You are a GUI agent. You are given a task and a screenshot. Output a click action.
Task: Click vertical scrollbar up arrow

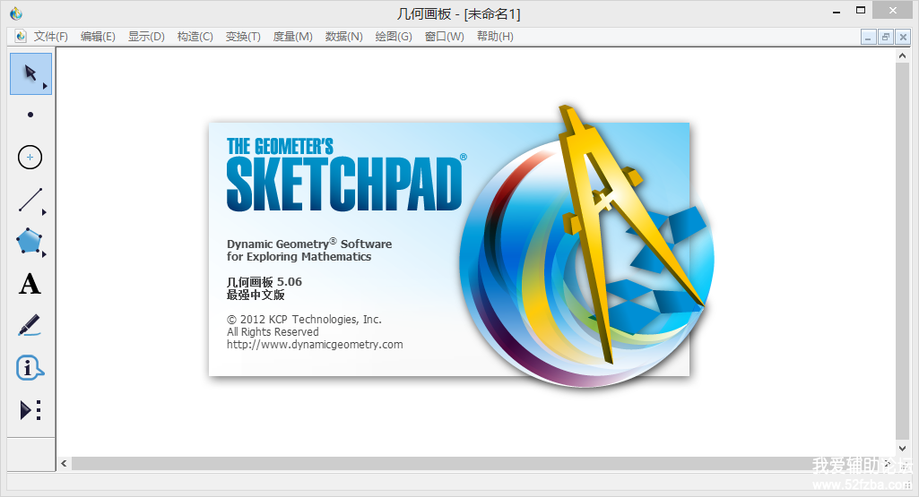[903, 56]
